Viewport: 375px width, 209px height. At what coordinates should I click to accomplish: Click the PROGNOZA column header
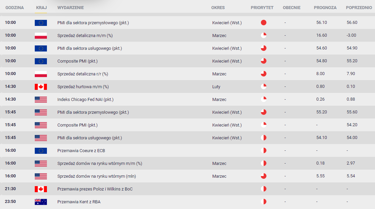click(x=325, y=8)
